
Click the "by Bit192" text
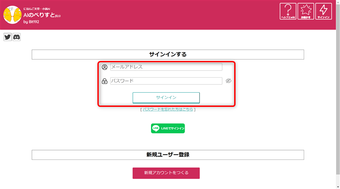pos(31,21)
